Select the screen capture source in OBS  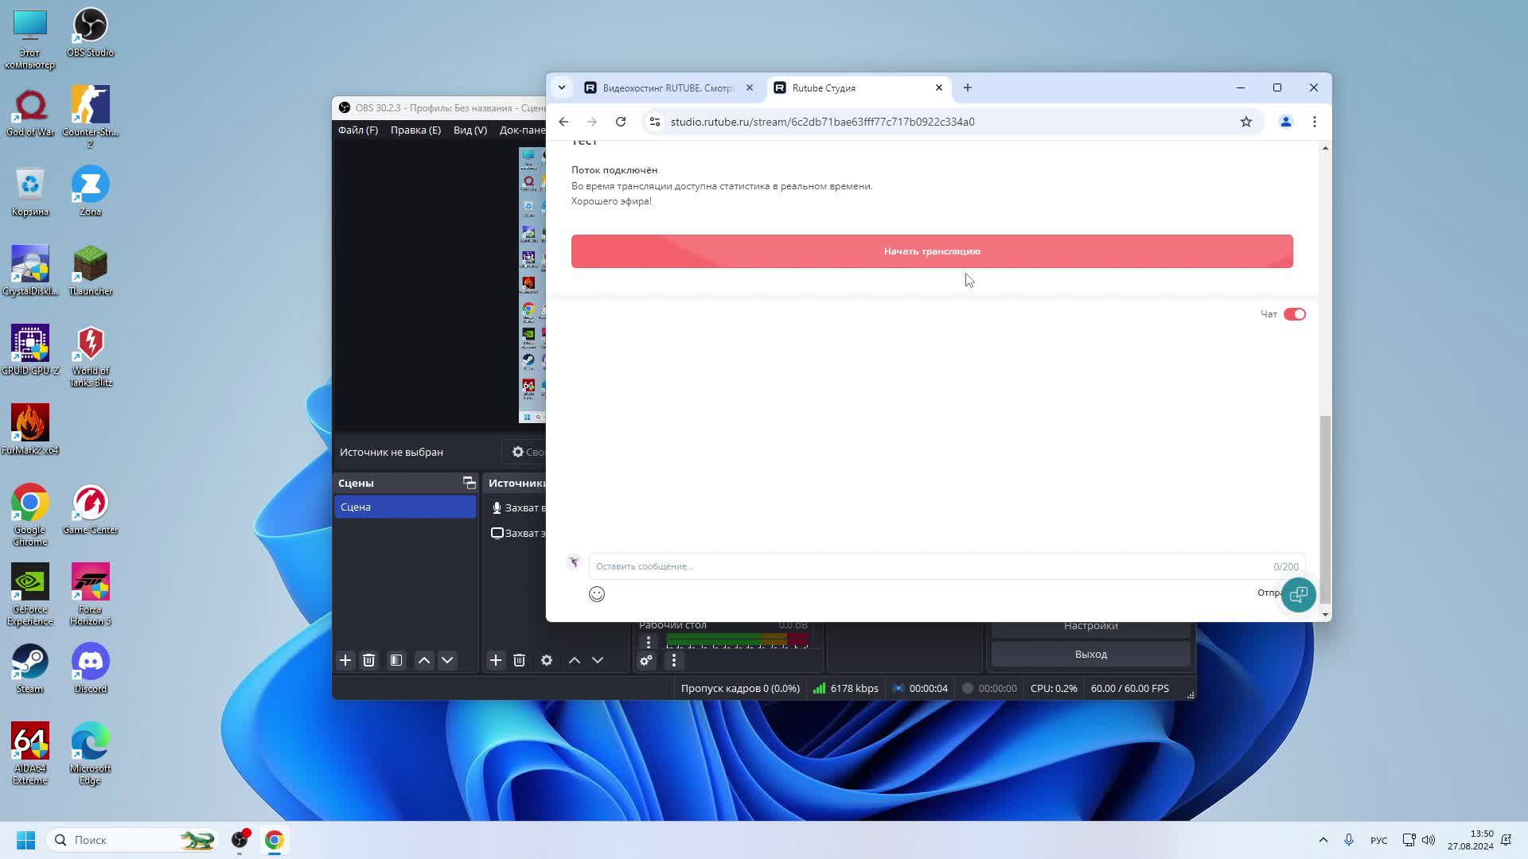(517, 533)
